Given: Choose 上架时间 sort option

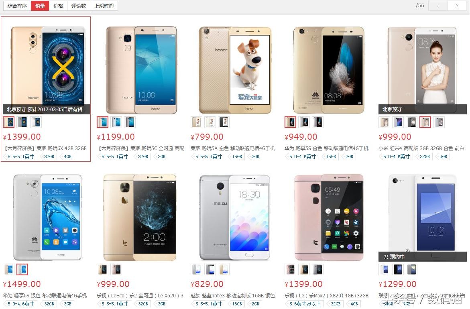Looking at the screenshot, I should 104,6.
